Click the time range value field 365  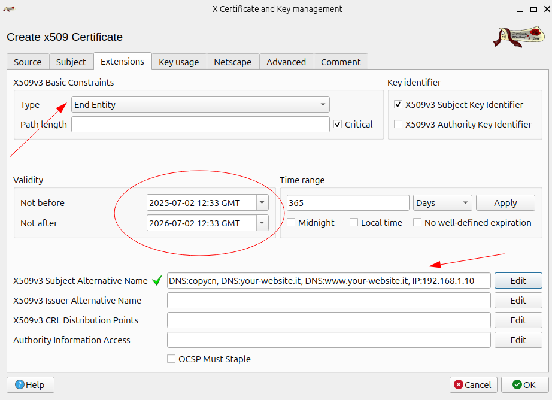[x=348, y=203]
